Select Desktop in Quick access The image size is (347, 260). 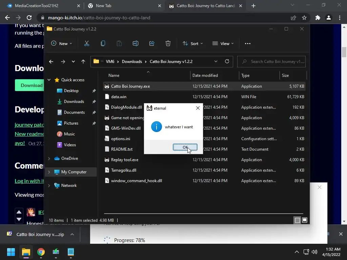click(x=71, y=91)
